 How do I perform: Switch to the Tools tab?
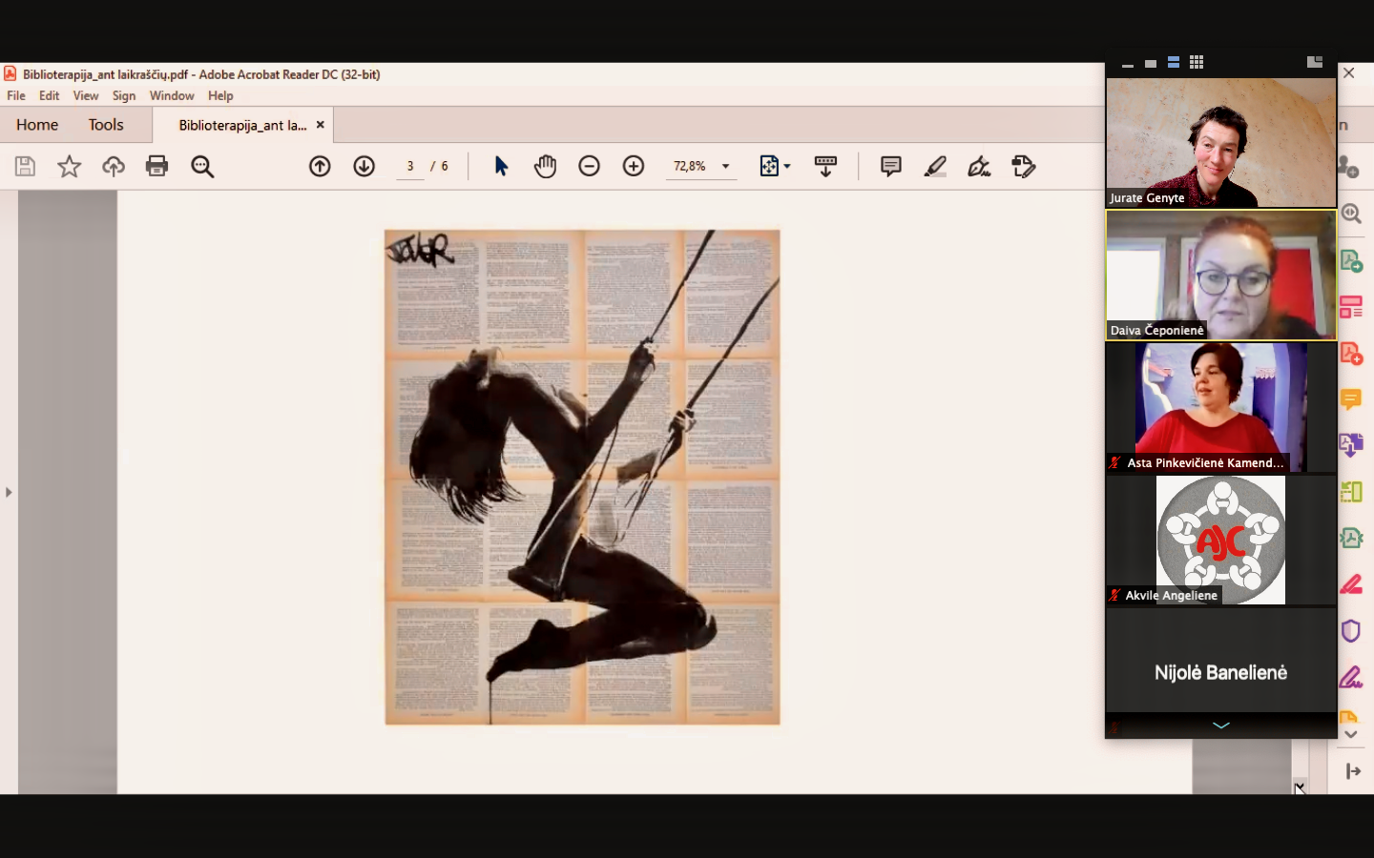106,125
